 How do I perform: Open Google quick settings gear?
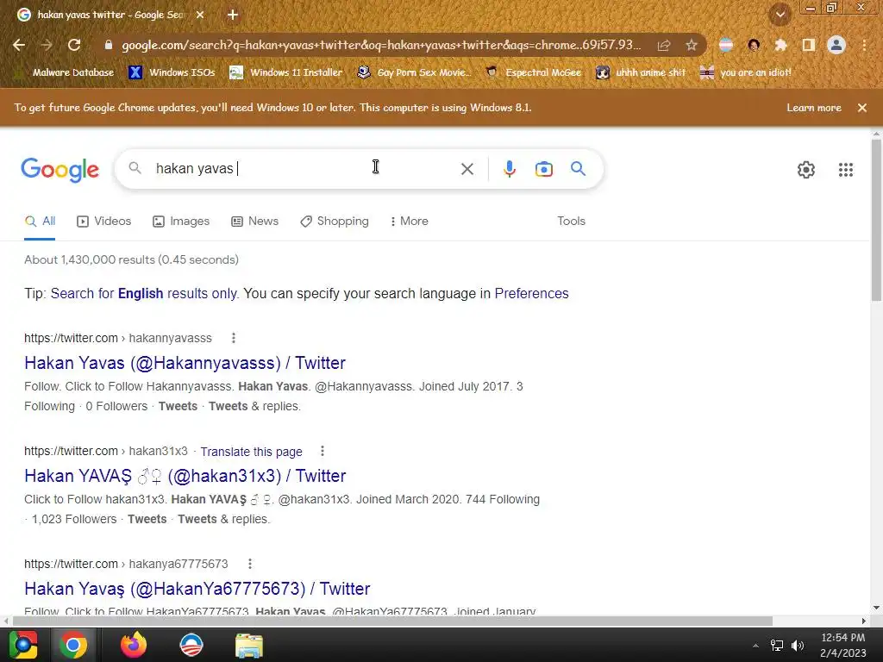coord(806,170)
